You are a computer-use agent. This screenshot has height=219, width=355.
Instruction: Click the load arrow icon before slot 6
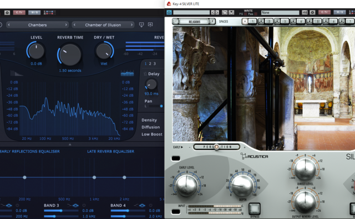pyautogui.click(x=326, y=22)
